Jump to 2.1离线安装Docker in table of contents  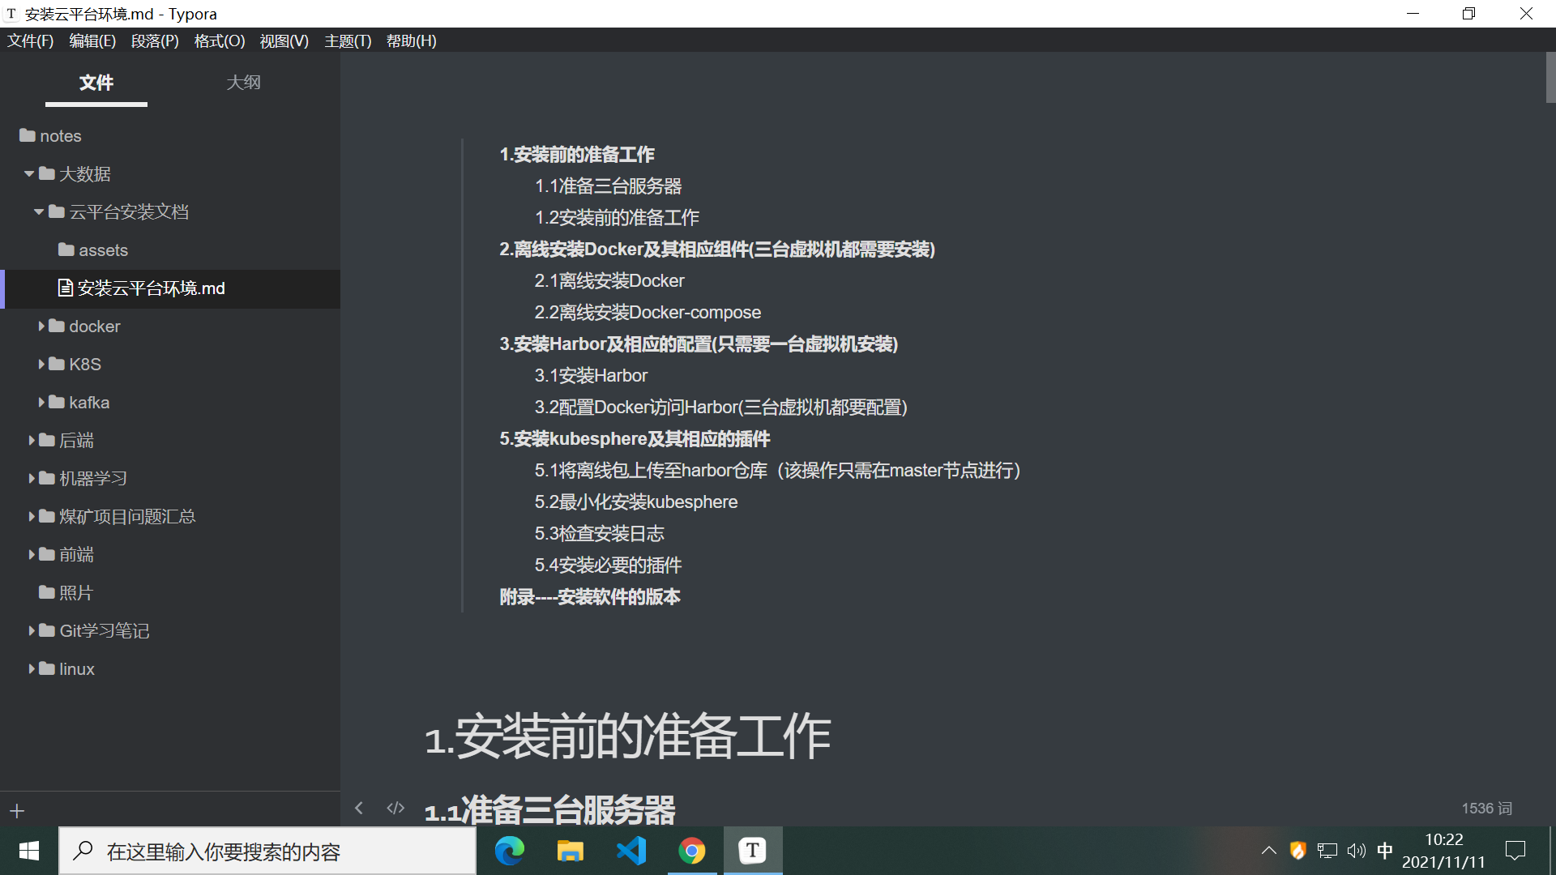pos(609,281)
